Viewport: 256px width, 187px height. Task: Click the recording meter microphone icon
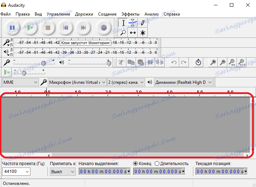[x=6, y=42]
